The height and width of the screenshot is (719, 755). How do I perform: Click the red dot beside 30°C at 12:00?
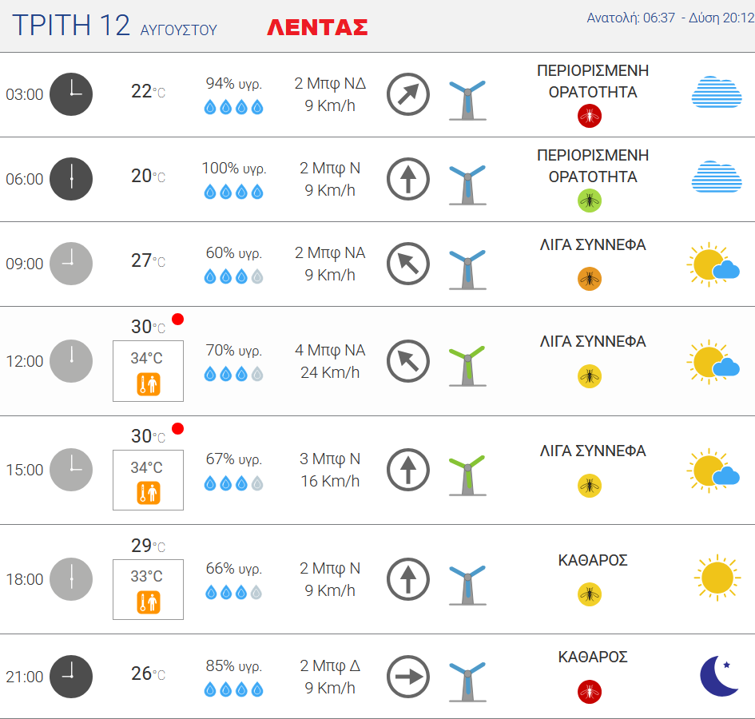click(x=177, y=319)
